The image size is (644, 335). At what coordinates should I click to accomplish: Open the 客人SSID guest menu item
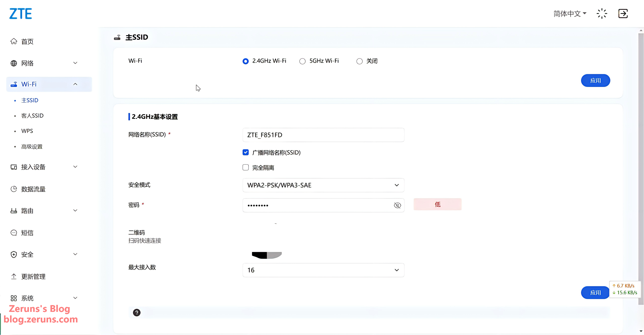coord(32,116)
